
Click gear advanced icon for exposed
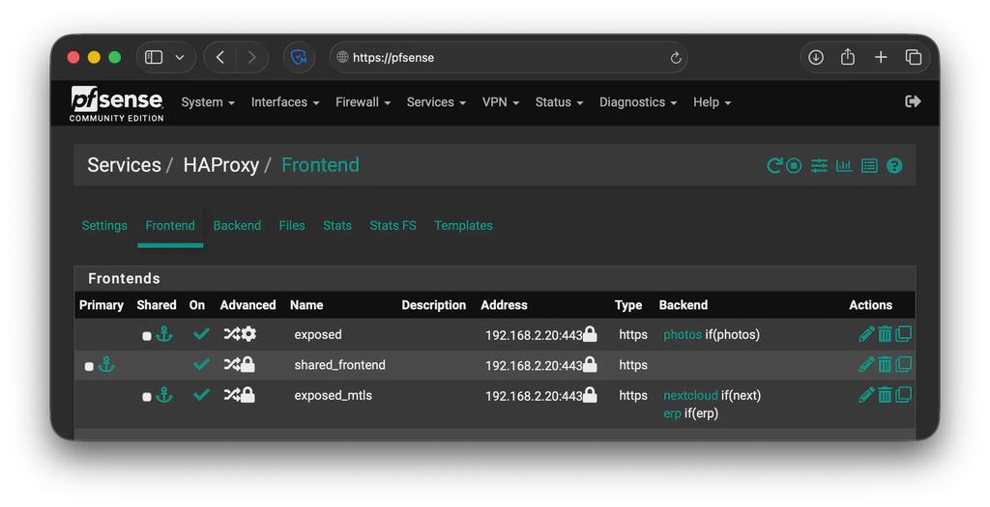[x=248, y=333]
